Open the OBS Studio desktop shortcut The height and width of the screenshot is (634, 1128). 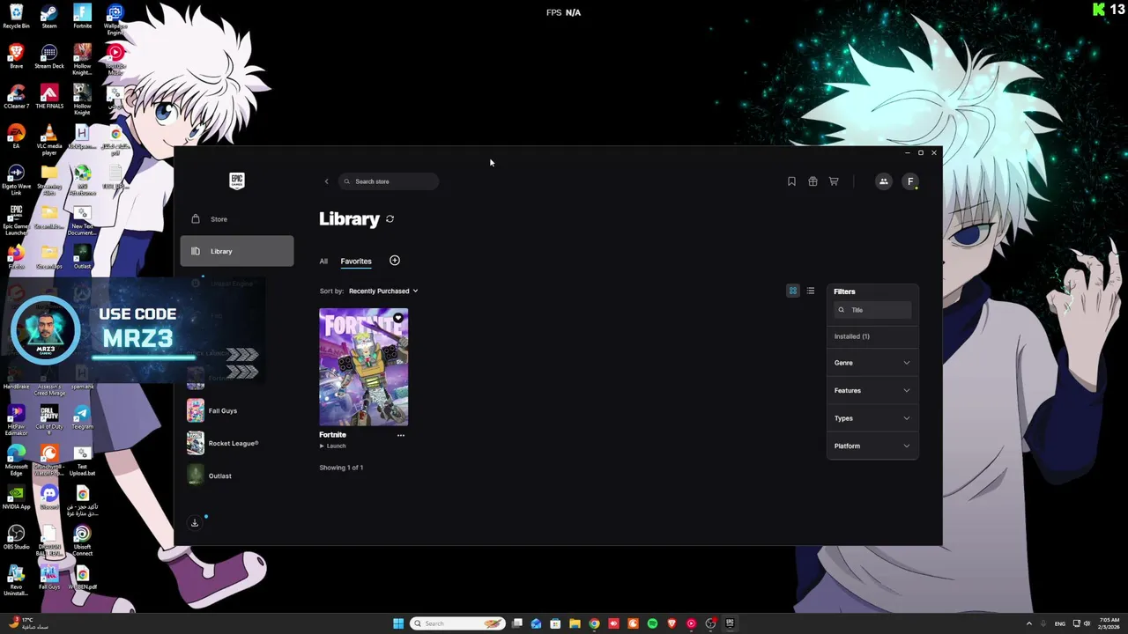tap(16, 537)
